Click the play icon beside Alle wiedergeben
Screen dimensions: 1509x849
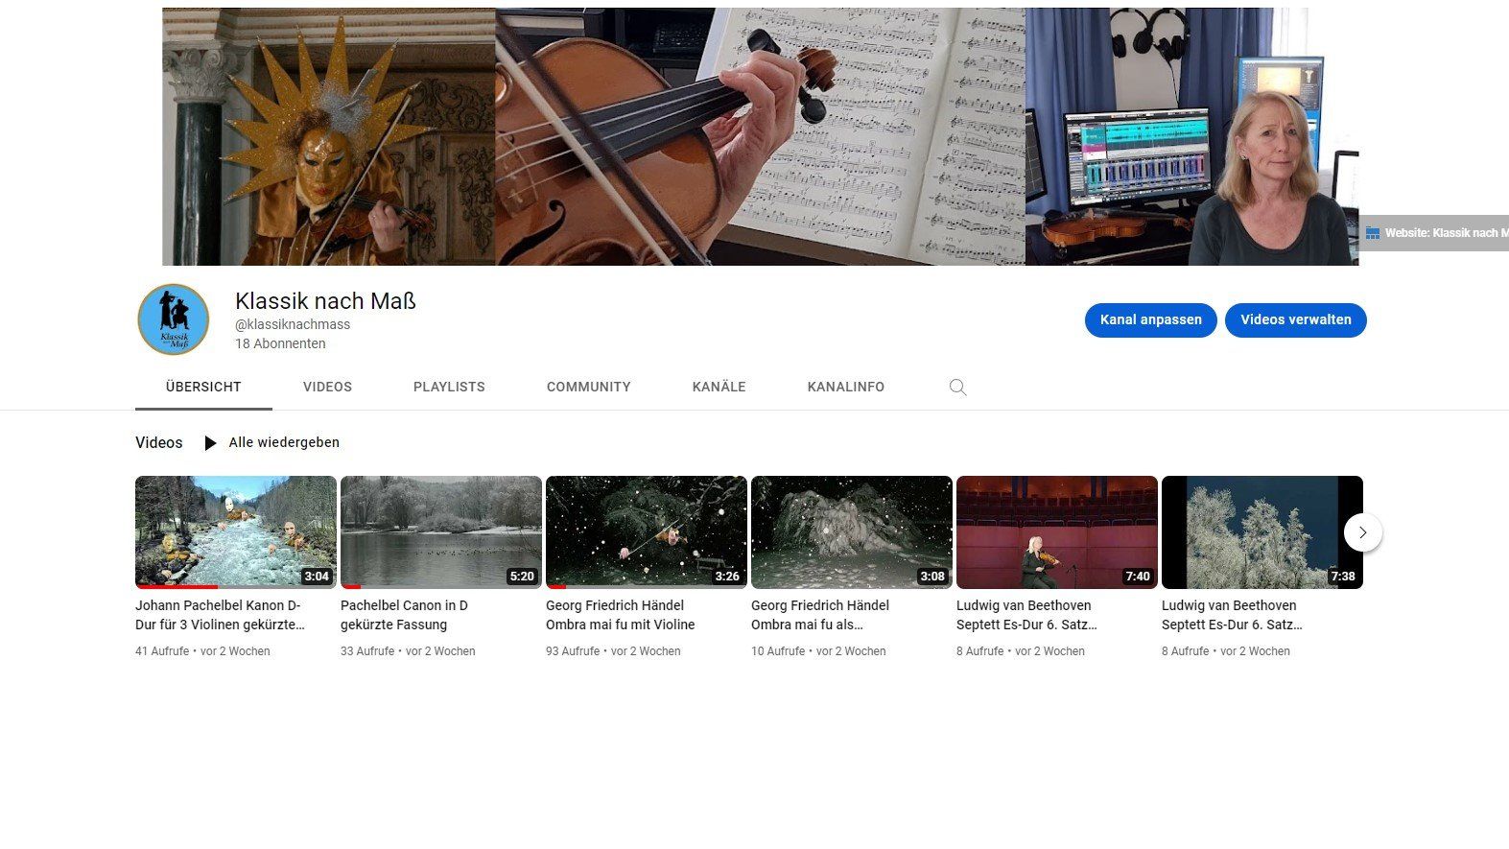tap(210, 443)
